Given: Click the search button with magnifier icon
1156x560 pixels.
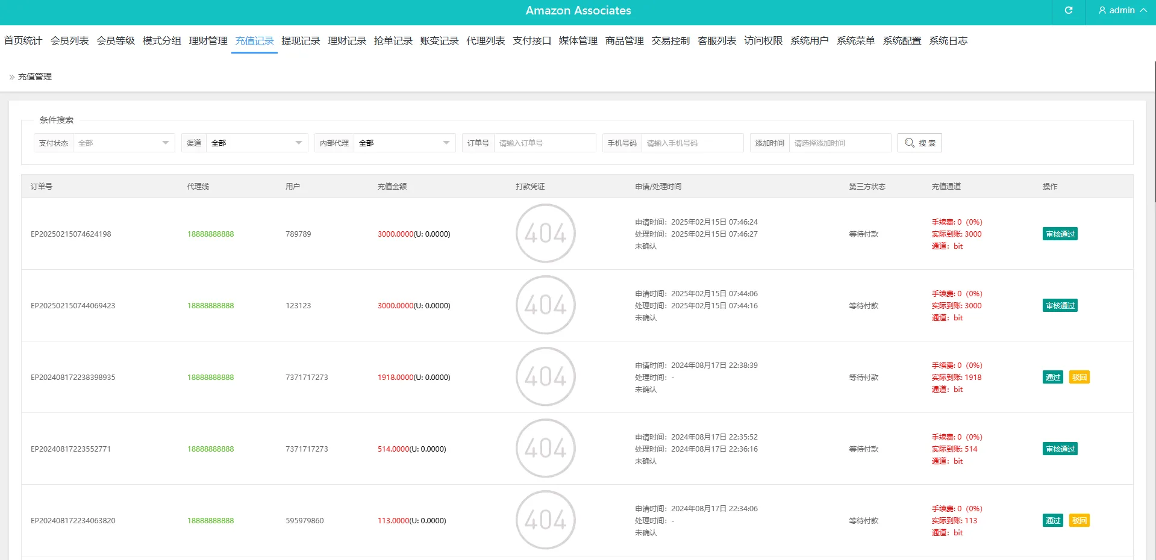Looking at the screenshot, I should point(919,143).
